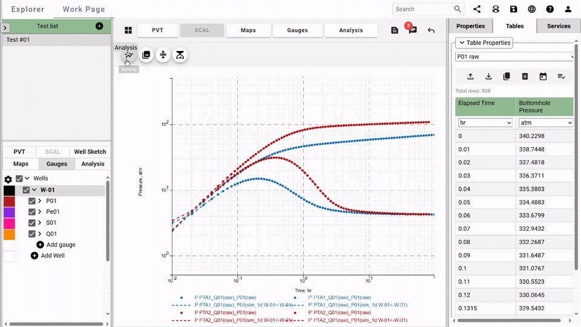Image resolution: width=581 pixels, height=327 pixels.
Task: Expand the Q01 gauge node
Action: coord(40,234)
